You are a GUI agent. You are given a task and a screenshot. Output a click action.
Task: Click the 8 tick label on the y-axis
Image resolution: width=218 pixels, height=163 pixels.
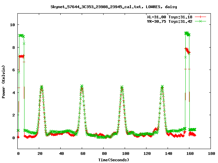(13, 48)
